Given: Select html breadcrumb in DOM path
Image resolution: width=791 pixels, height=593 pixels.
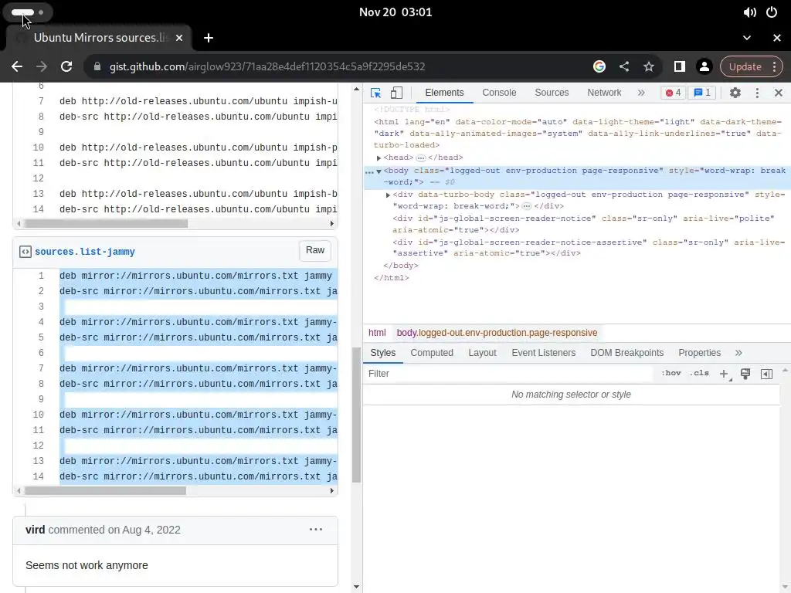Looking at the screenshot, I should pyautogui.click(x=377, y=333).
